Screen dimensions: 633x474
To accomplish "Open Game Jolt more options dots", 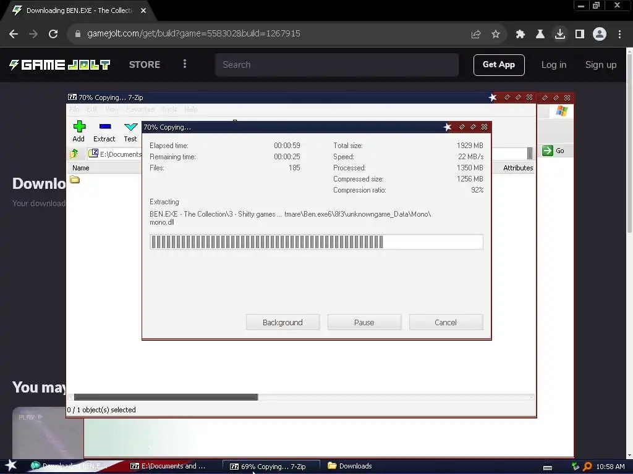I will pos(185,64).
